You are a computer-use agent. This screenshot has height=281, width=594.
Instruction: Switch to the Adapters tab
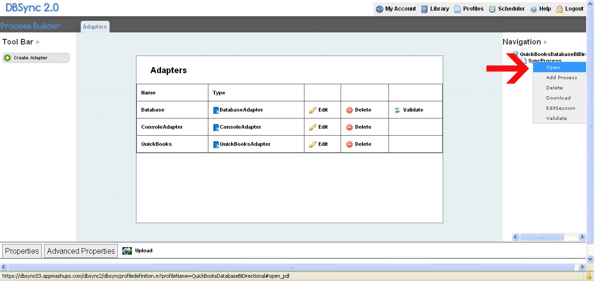click(95, 27)
